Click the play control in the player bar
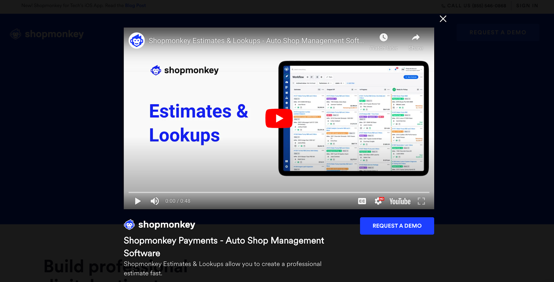 [138, 201]
